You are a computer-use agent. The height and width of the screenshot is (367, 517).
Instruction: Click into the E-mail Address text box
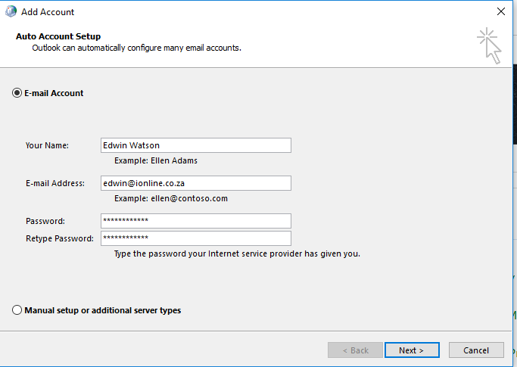point(196,183)
